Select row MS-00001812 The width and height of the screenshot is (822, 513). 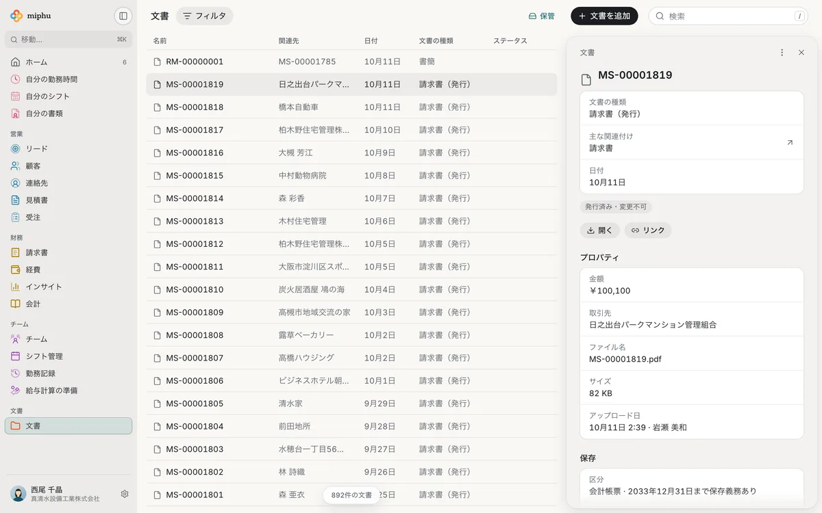coord(351,244)
